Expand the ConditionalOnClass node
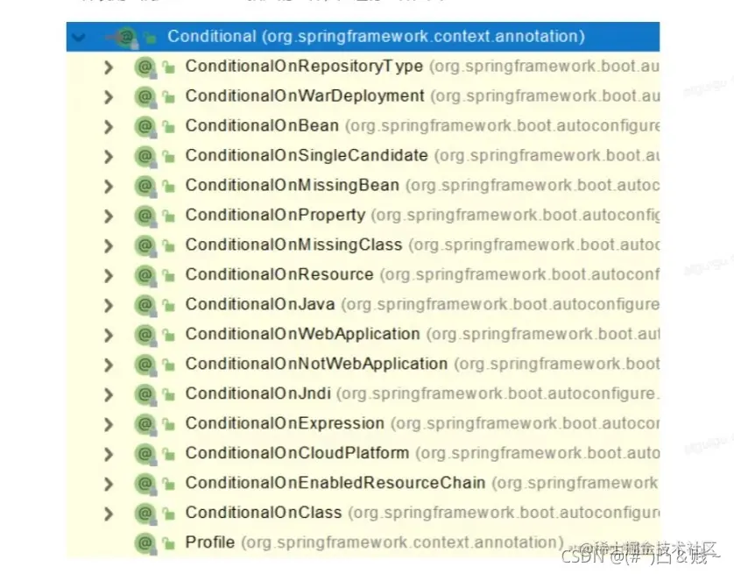This screenshot has width=734, height=574. [108, 514]
